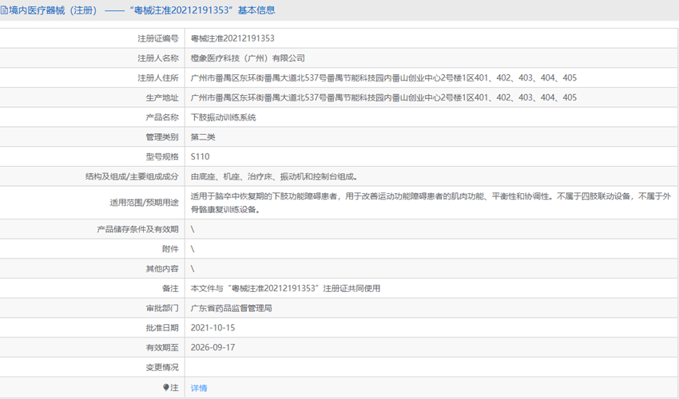Select registration number 粤械注准20212191353 value
This screenshot has width=679, height=399.
232,38
